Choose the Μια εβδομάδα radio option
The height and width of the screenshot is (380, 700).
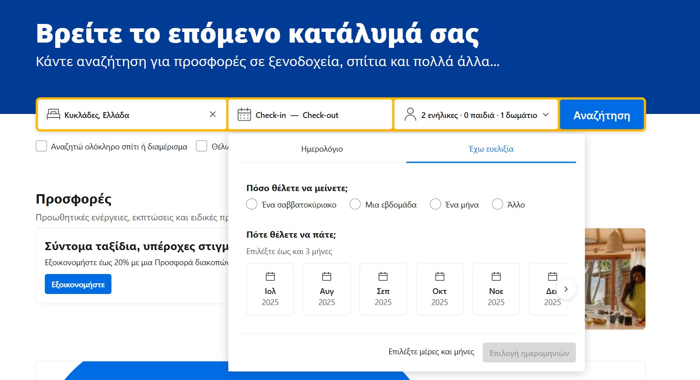tap(355, 204)
